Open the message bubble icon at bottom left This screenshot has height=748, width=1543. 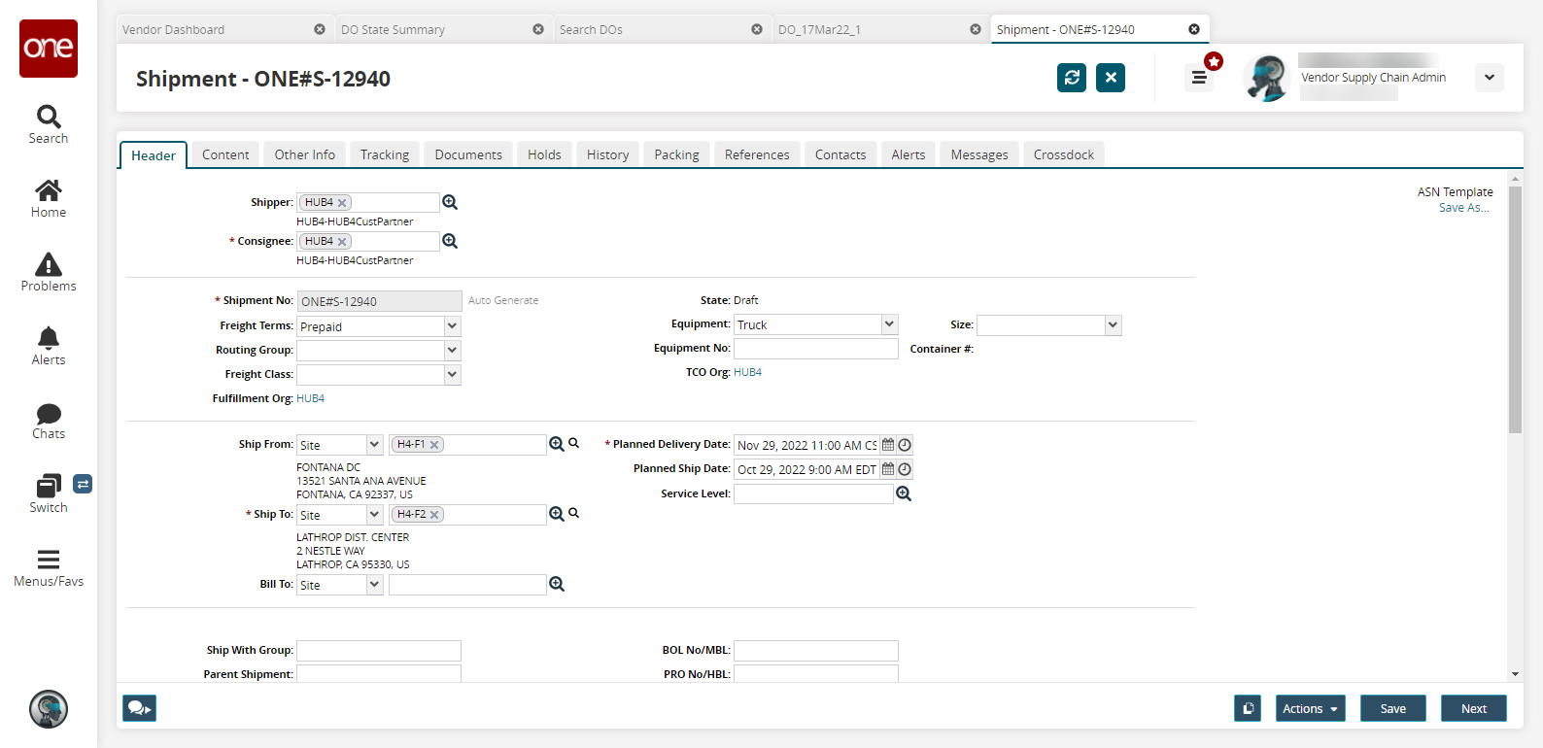tap(139, 708)
